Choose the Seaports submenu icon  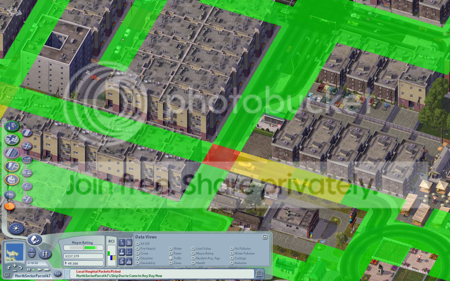click(x=26, y=200)
